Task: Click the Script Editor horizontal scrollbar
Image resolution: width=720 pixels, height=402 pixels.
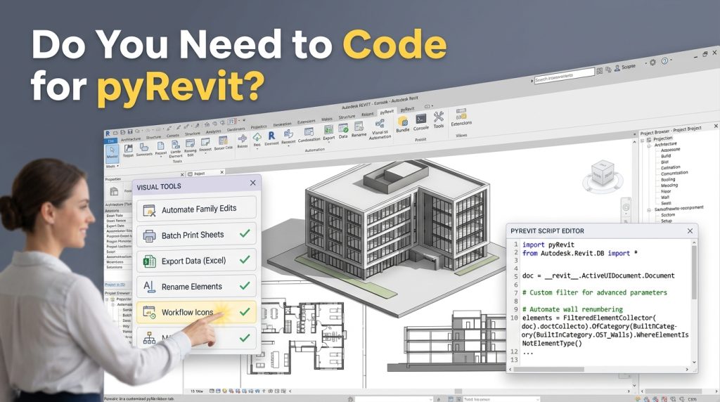Action: coord(549,369)
